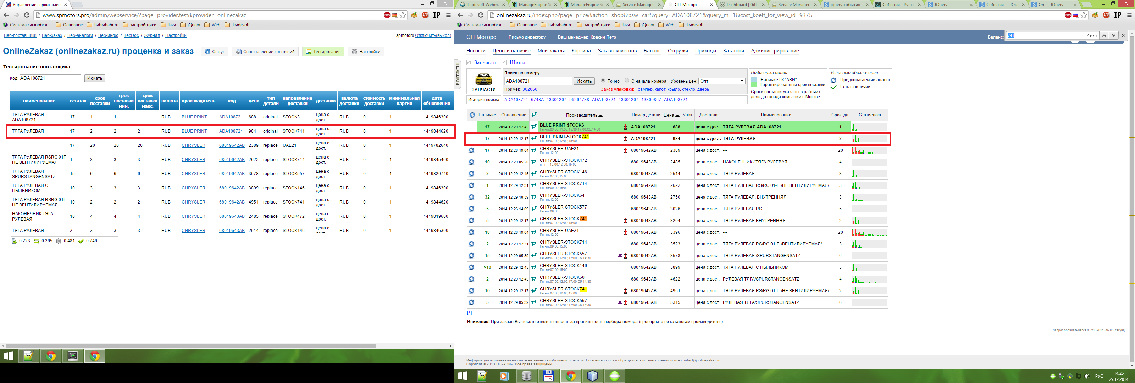Switch to Dashboard GitLab browser tab

pos(742,4)
